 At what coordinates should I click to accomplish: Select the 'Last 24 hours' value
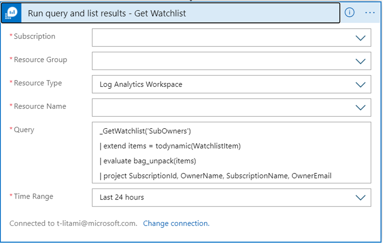click(x=122, y=197)
